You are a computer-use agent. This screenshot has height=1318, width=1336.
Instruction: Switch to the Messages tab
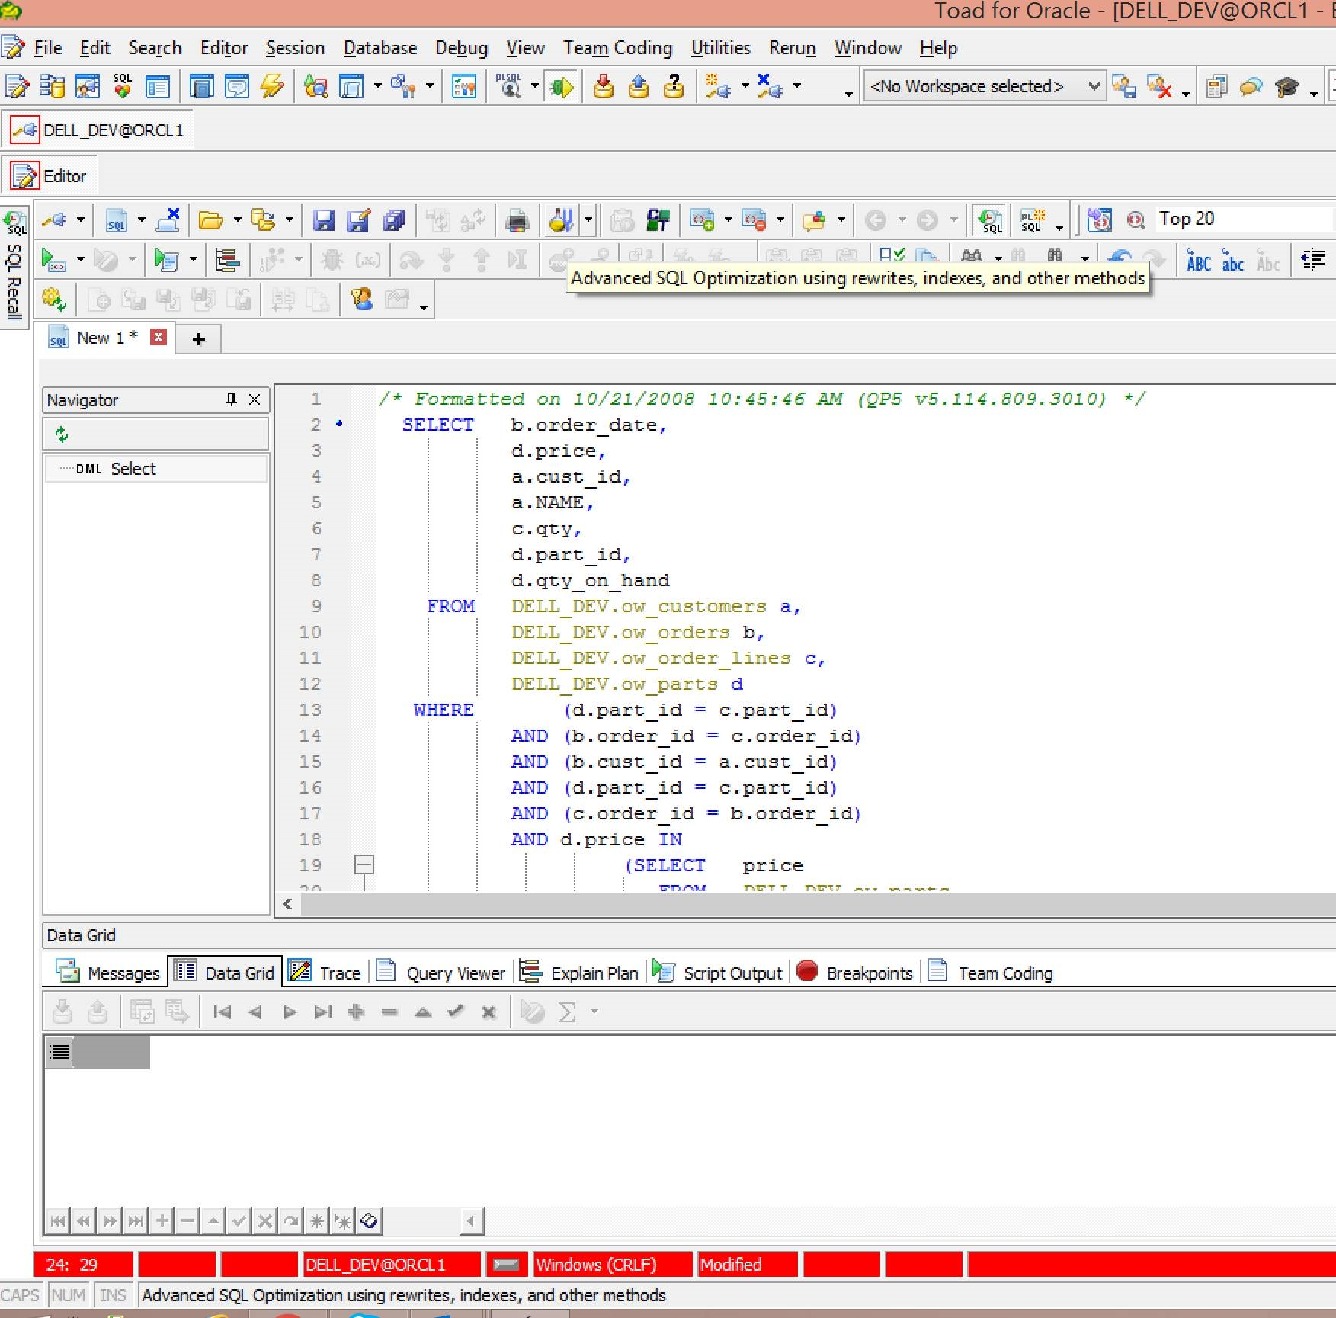click(108, 973)
